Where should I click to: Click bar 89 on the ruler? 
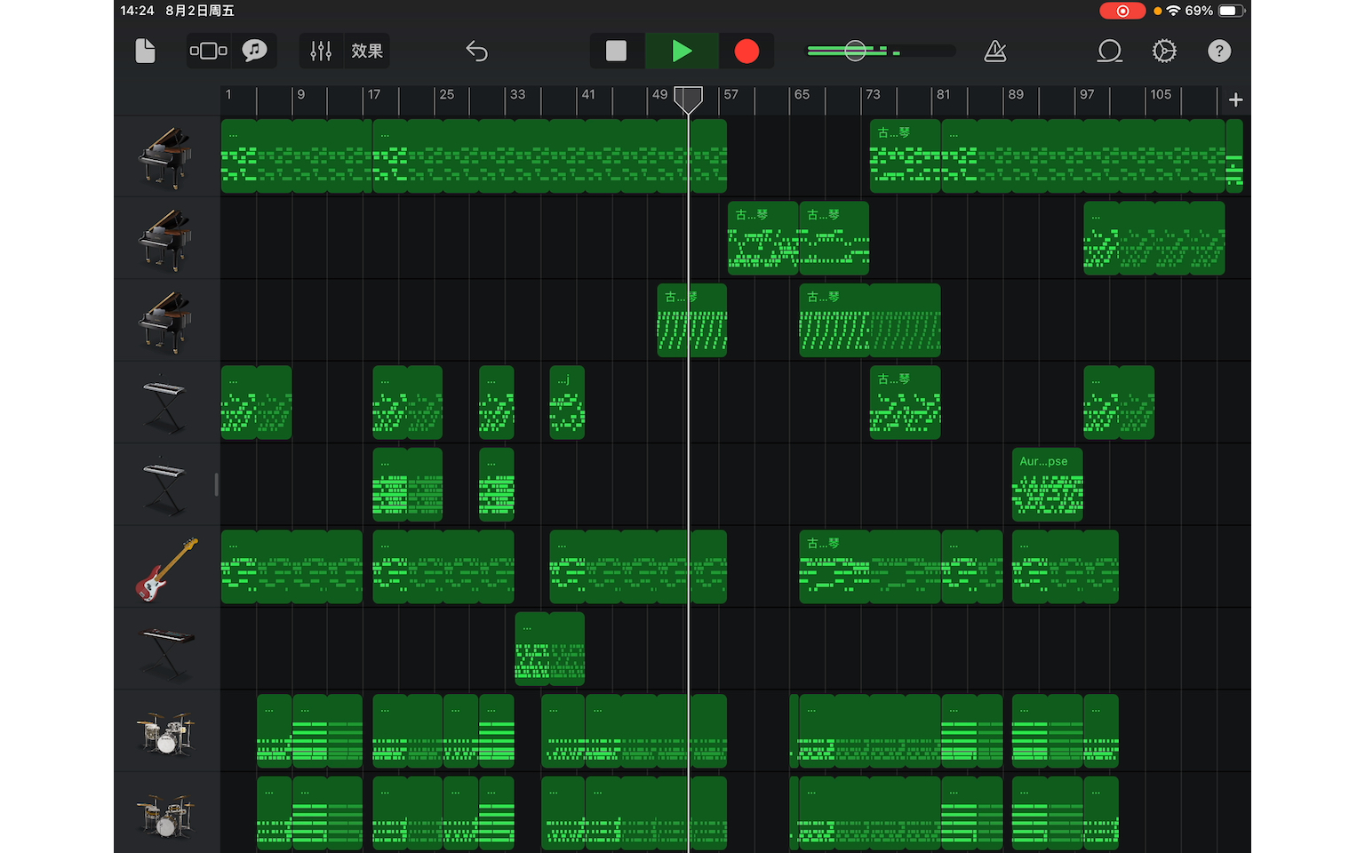[x=1016, y=95]
